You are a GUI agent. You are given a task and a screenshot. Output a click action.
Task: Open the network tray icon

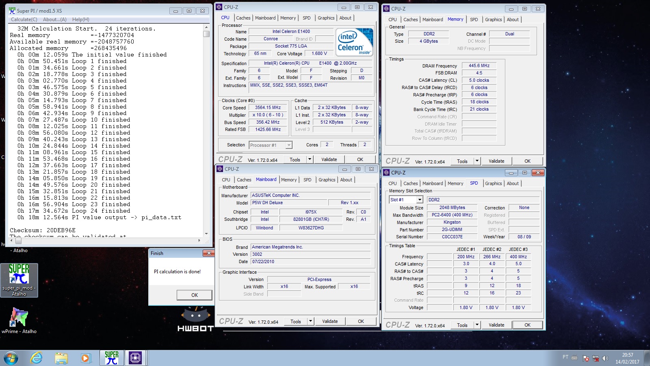tap(596, 358)
